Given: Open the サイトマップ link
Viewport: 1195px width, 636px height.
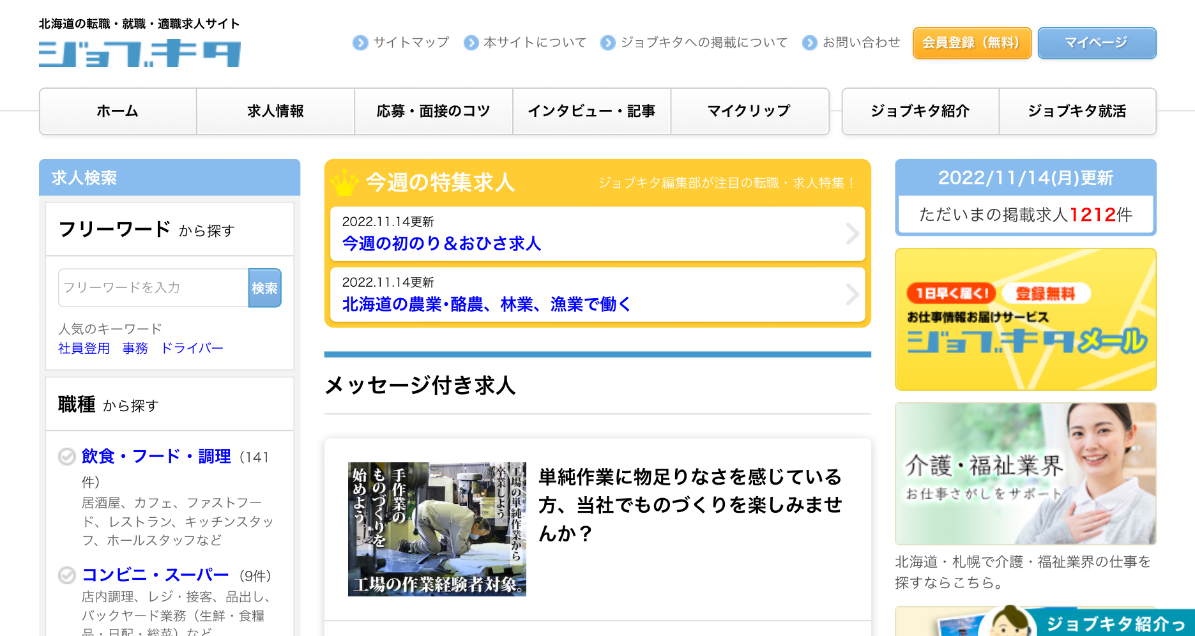Looking at the screenshot, I should click(x=411, y=42).
